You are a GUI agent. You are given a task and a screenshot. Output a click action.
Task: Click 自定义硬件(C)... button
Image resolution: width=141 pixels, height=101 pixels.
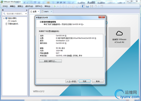coord(50,61)
